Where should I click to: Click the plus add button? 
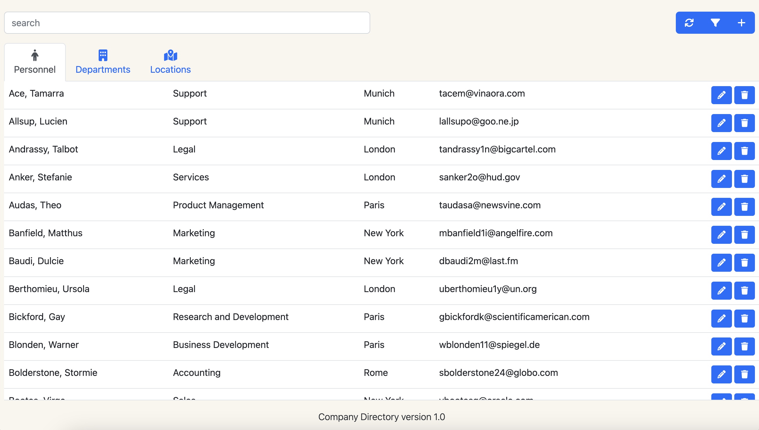point(741,23)
